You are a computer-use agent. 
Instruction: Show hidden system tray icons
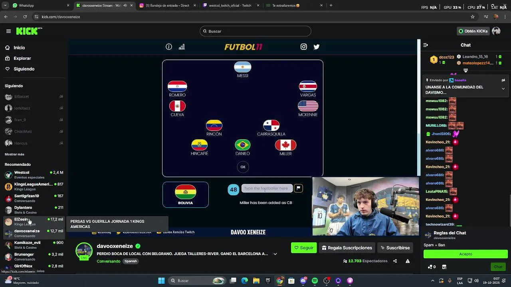tap(433, 281)
